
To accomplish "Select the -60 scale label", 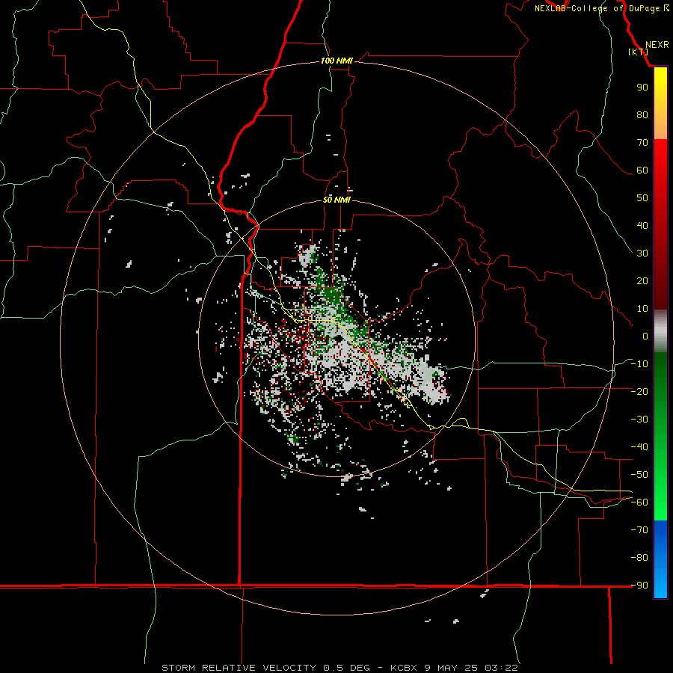I will [639, 503].
